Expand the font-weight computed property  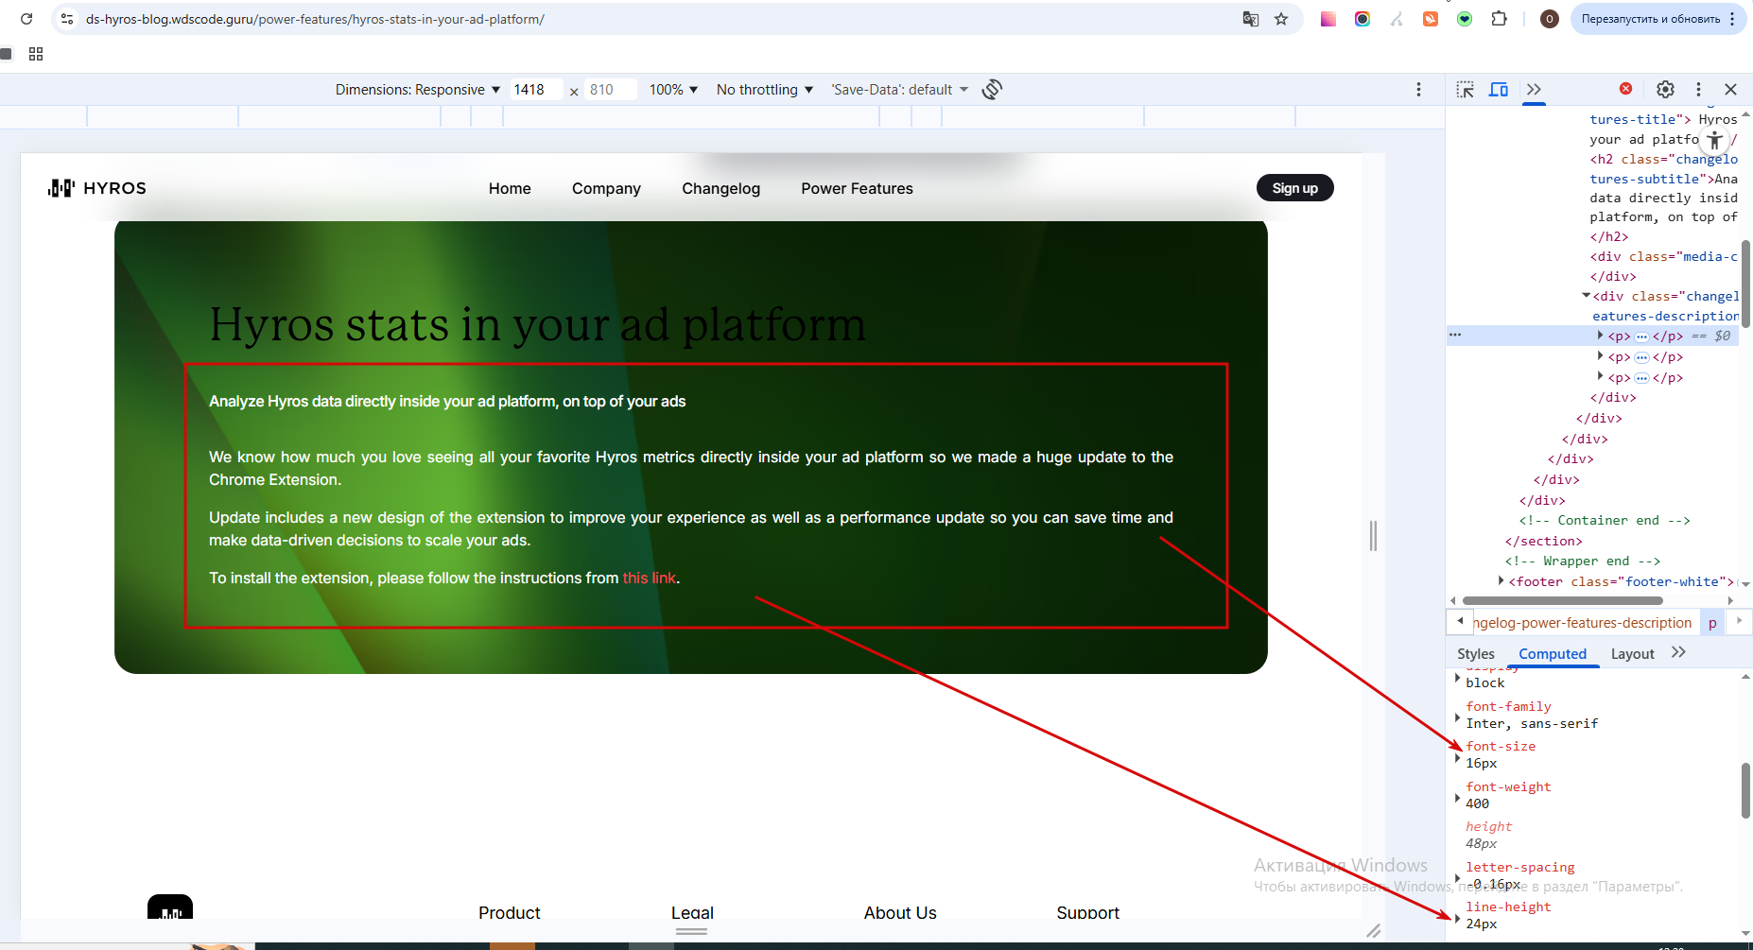[1457, 798]
